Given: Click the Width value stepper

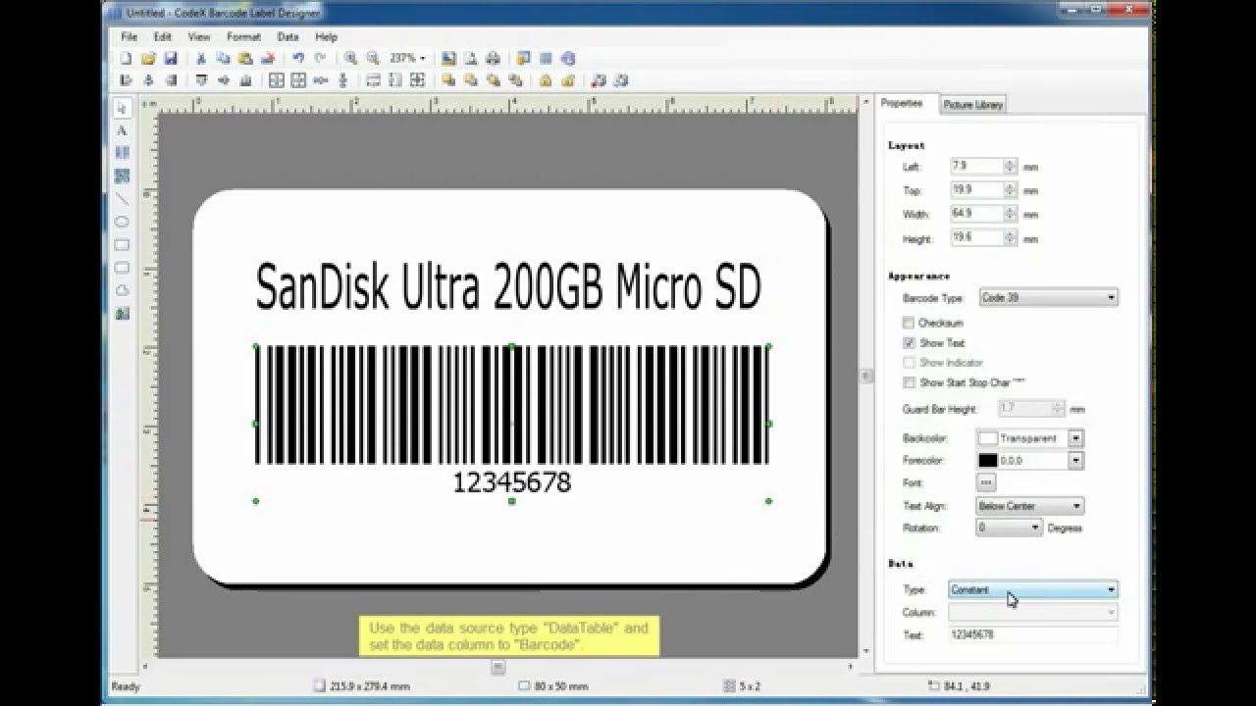Looking at the screenshot, I should tap(1010, 214).
